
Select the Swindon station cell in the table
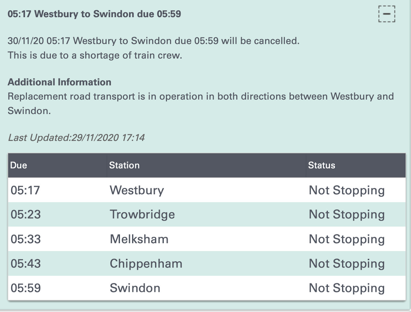[x=135, y=288]
